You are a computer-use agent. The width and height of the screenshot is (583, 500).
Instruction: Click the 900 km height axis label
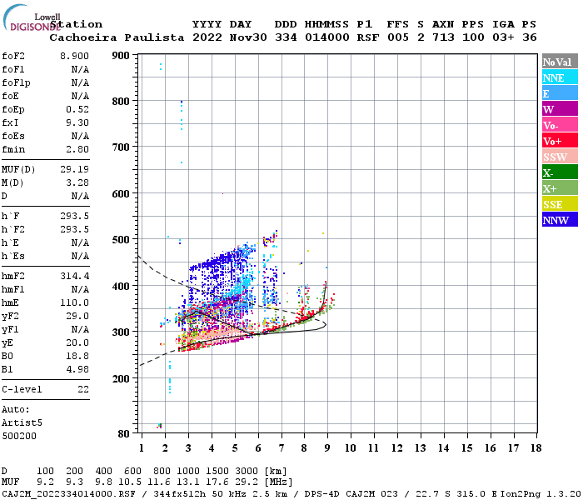coord(121,56)
